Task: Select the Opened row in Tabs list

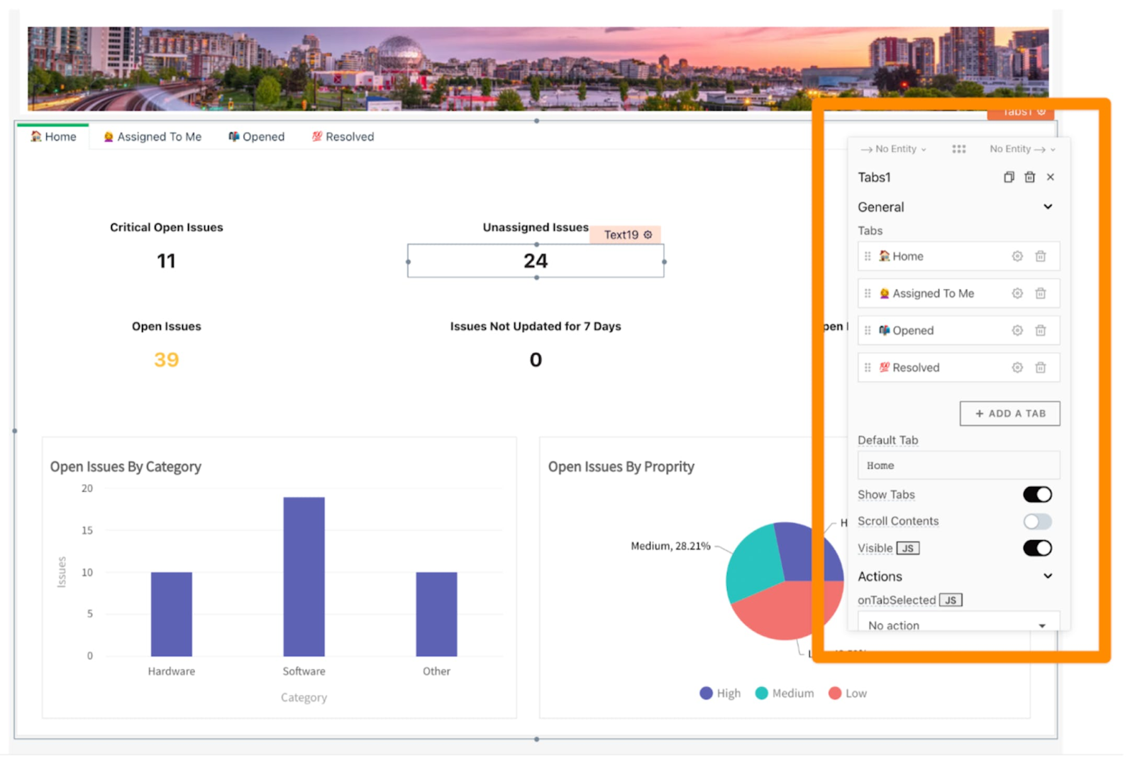Action: (x=958, y=330)
